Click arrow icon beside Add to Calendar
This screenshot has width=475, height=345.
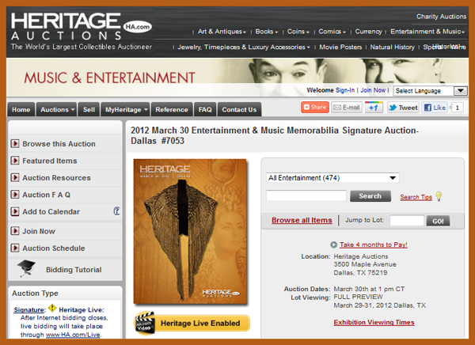pos(15,211)
